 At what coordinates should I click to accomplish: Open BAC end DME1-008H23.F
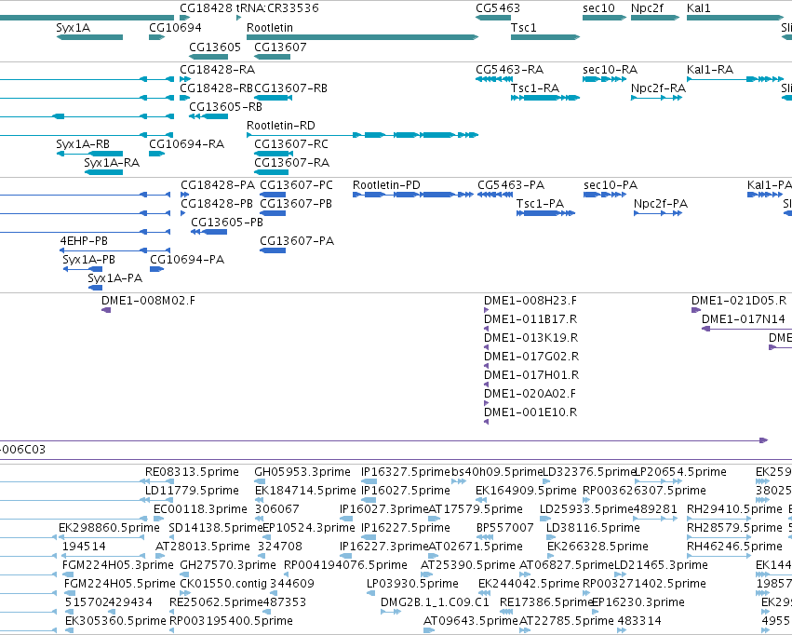(530, 301)
